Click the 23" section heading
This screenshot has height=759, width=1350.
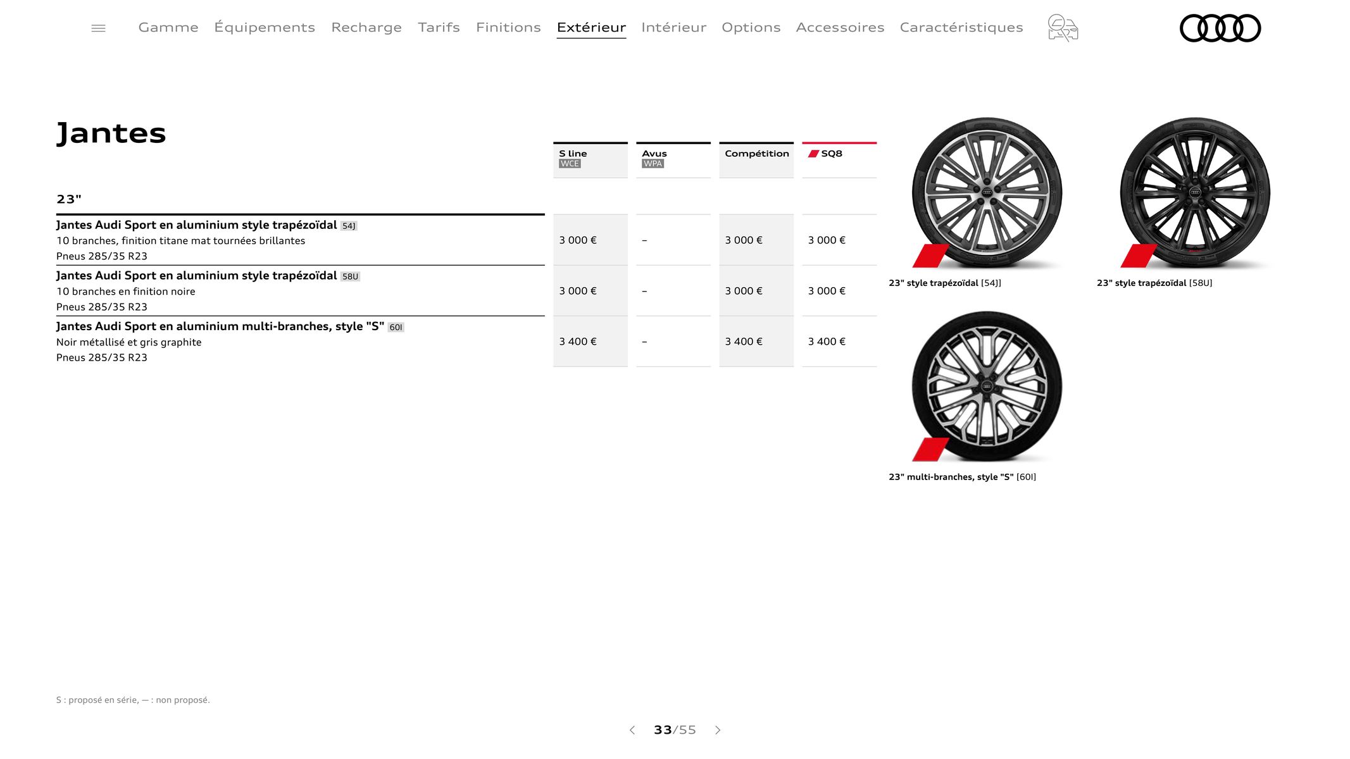(x=69, y=199)
